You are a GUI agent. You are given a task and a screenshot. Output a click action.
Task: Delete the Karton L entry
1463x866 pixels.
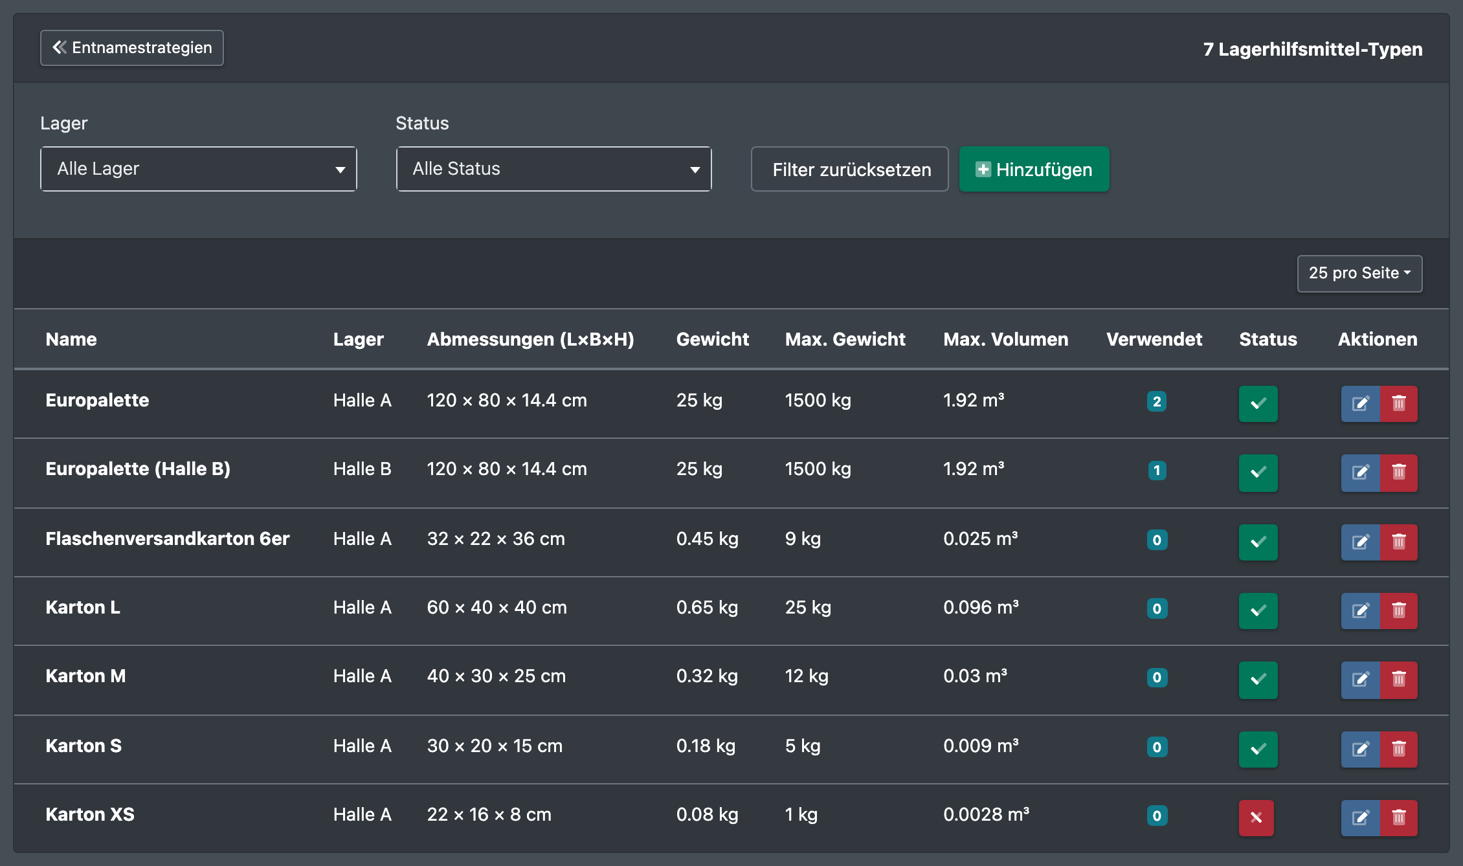[1399, 610]
